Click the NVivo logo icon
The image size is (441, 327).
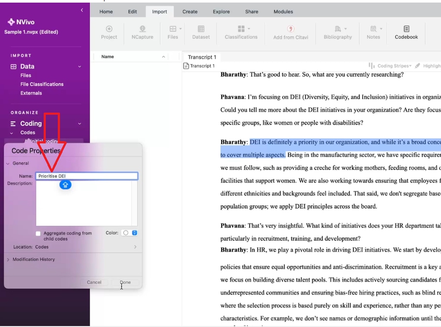(x=11, y=22)
